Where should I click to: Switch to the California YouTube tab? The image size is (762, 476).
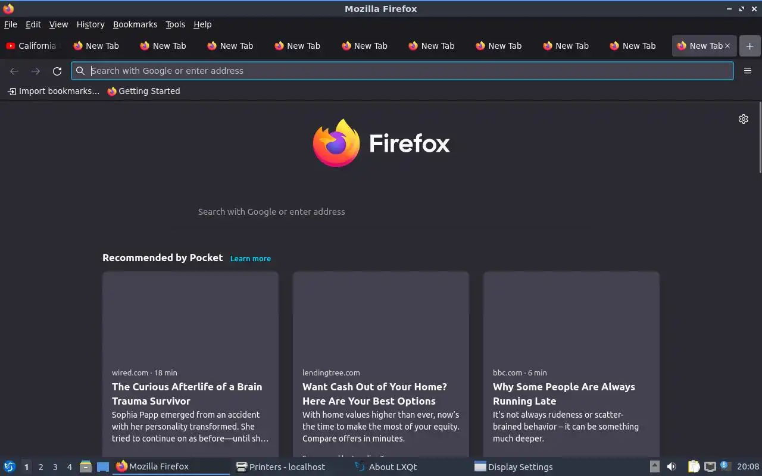[x=33, y=46]
